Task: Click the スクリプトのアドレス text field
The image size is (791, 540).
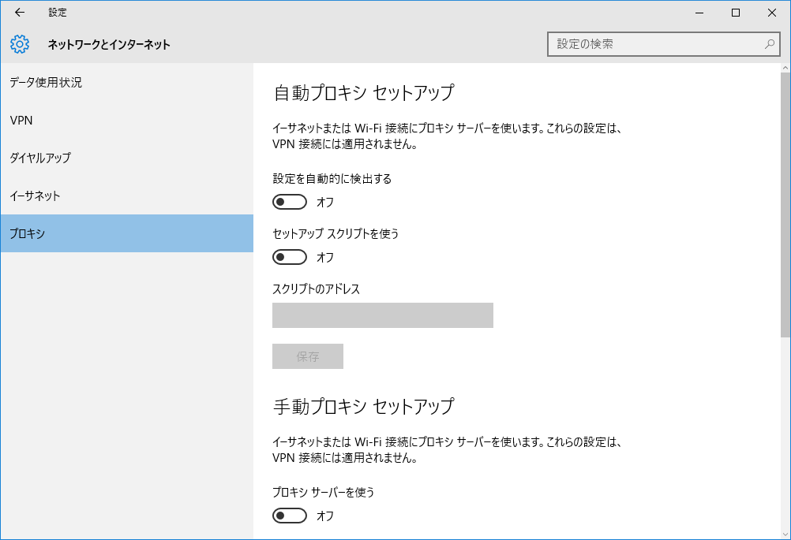Action: point(383,315)
